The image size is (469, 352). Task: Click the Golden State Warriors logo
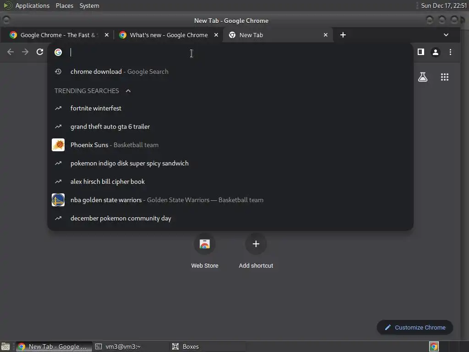pyautogui.click(x=58, y=200)
